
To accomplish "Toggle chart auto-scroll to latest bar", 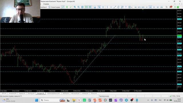I will pyautogui.click(x=86, y=7).
